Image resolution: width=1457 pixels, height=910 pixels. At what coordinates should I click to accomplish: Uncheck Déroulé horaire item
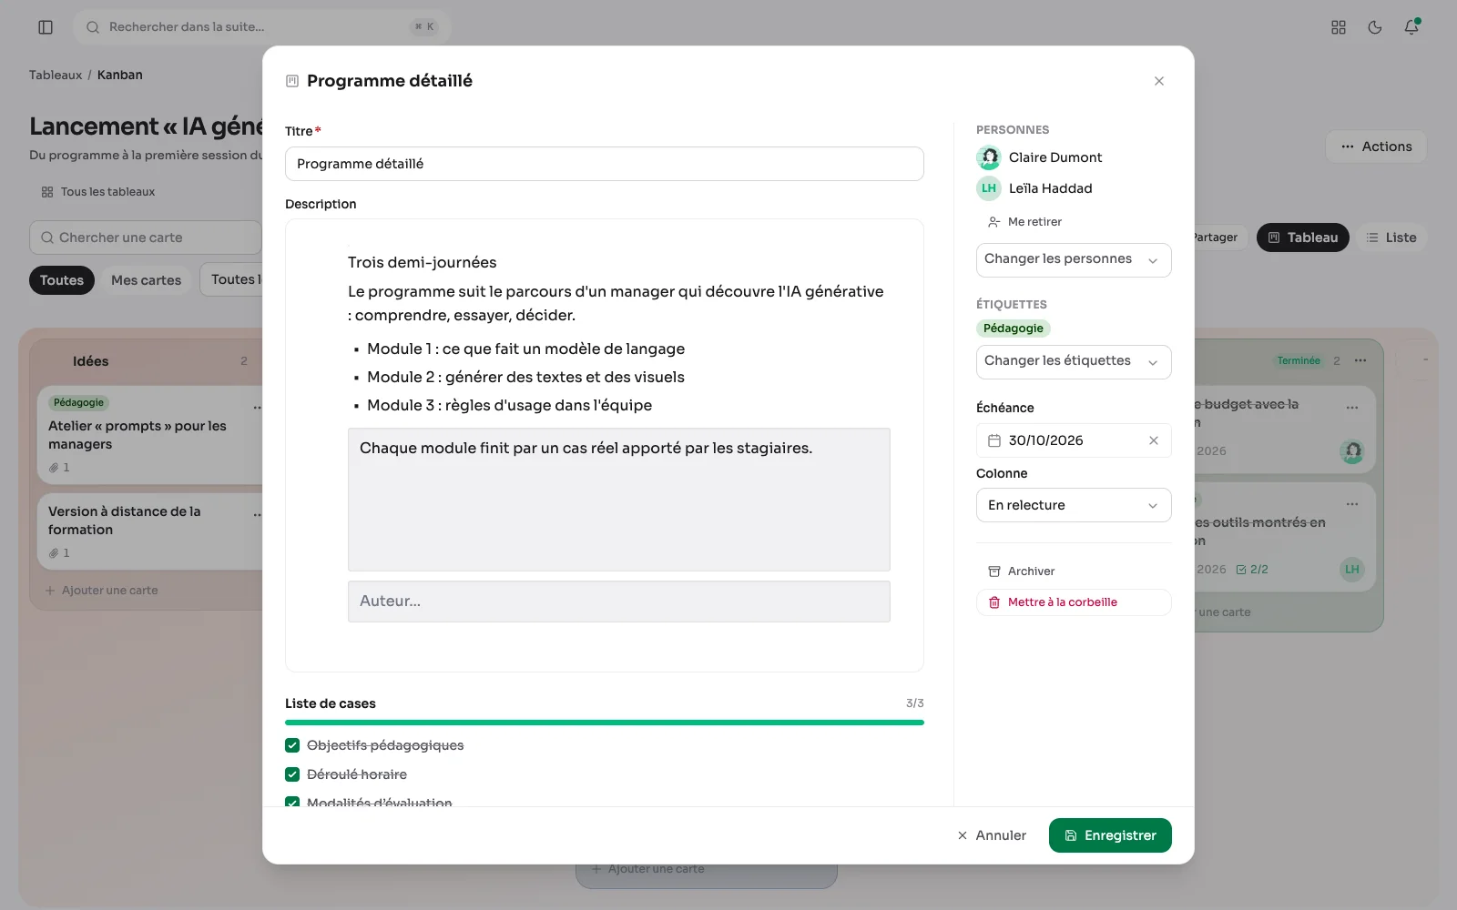(292, 774)
